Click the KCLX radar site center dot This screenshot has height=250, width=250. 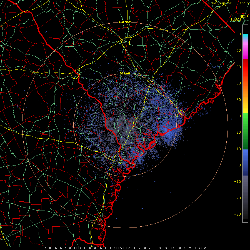click(125, 125)
